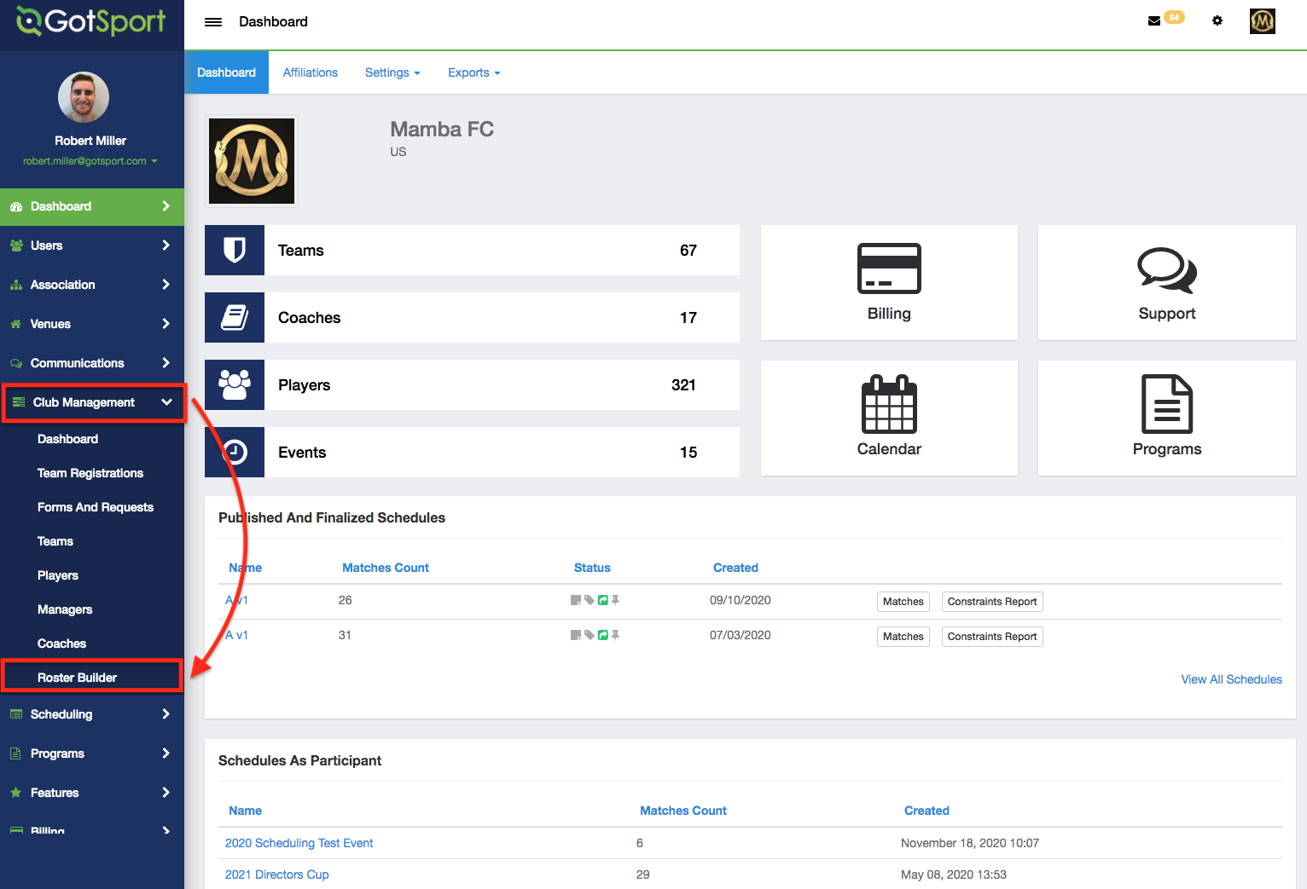This screenshot has height=889, width=1307.
Task: Open the hamburger menu icon
Action: pos(213,22)
